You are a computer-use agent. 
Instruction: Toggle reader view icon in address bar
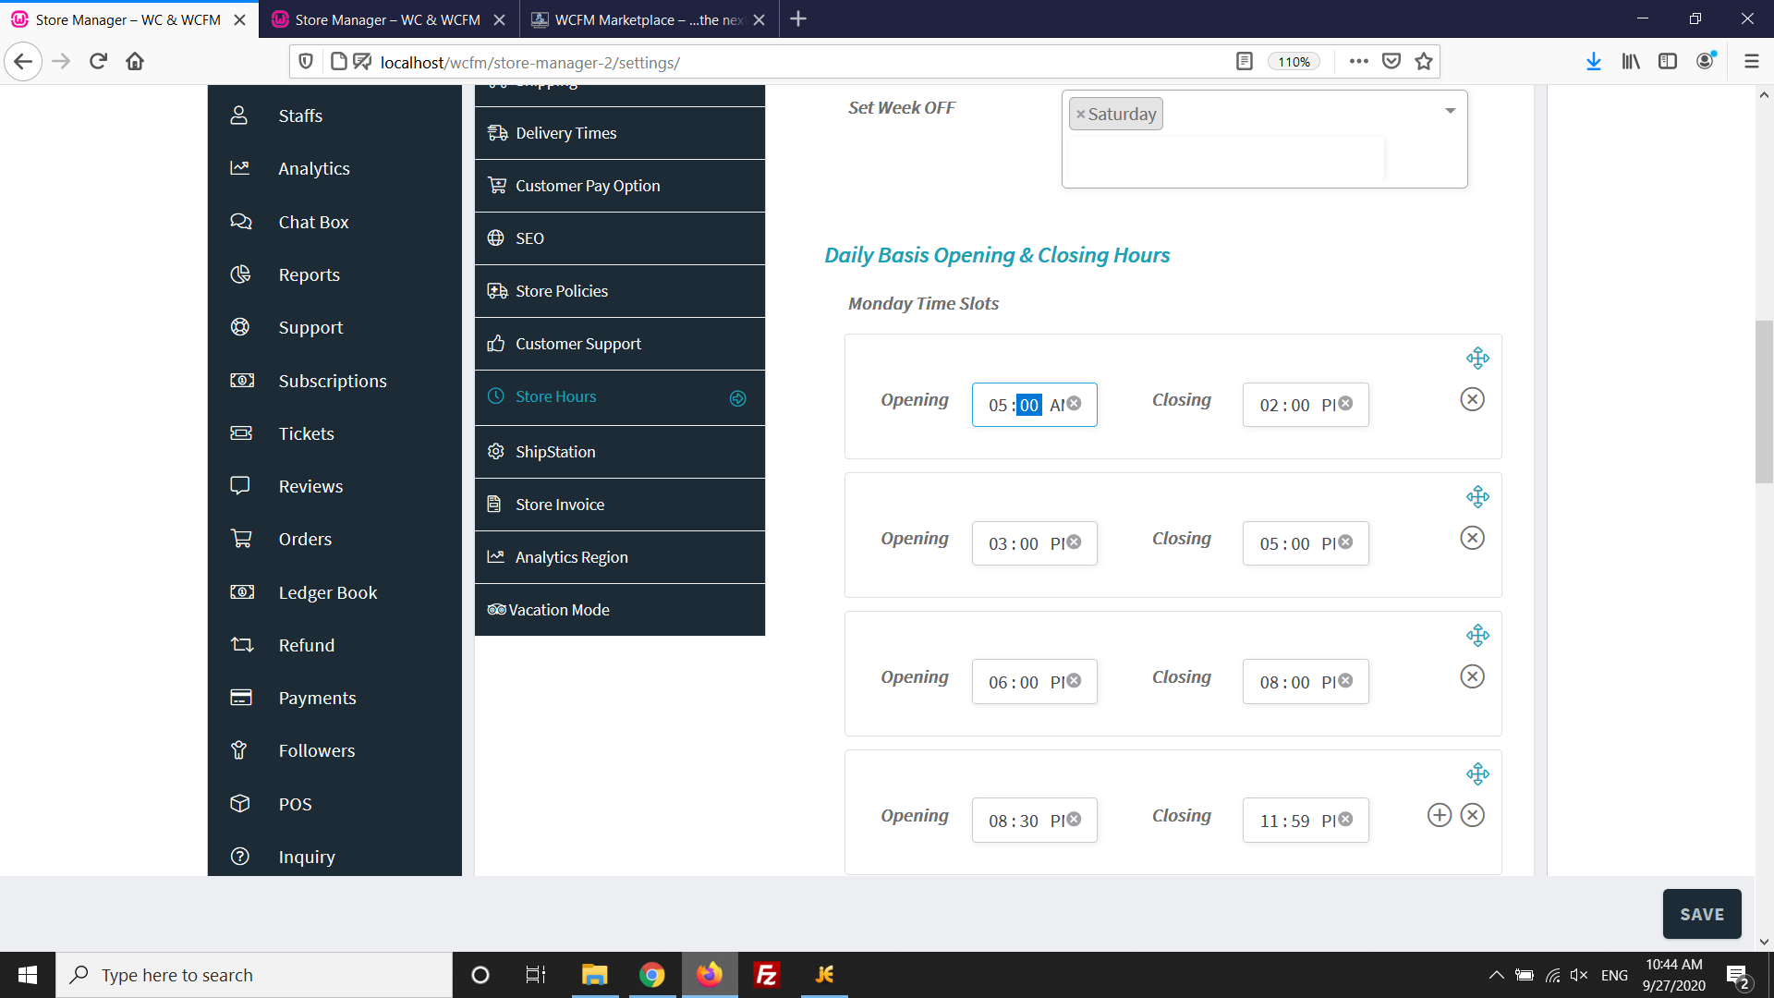pyautogui.click(x=1245, y=62)
